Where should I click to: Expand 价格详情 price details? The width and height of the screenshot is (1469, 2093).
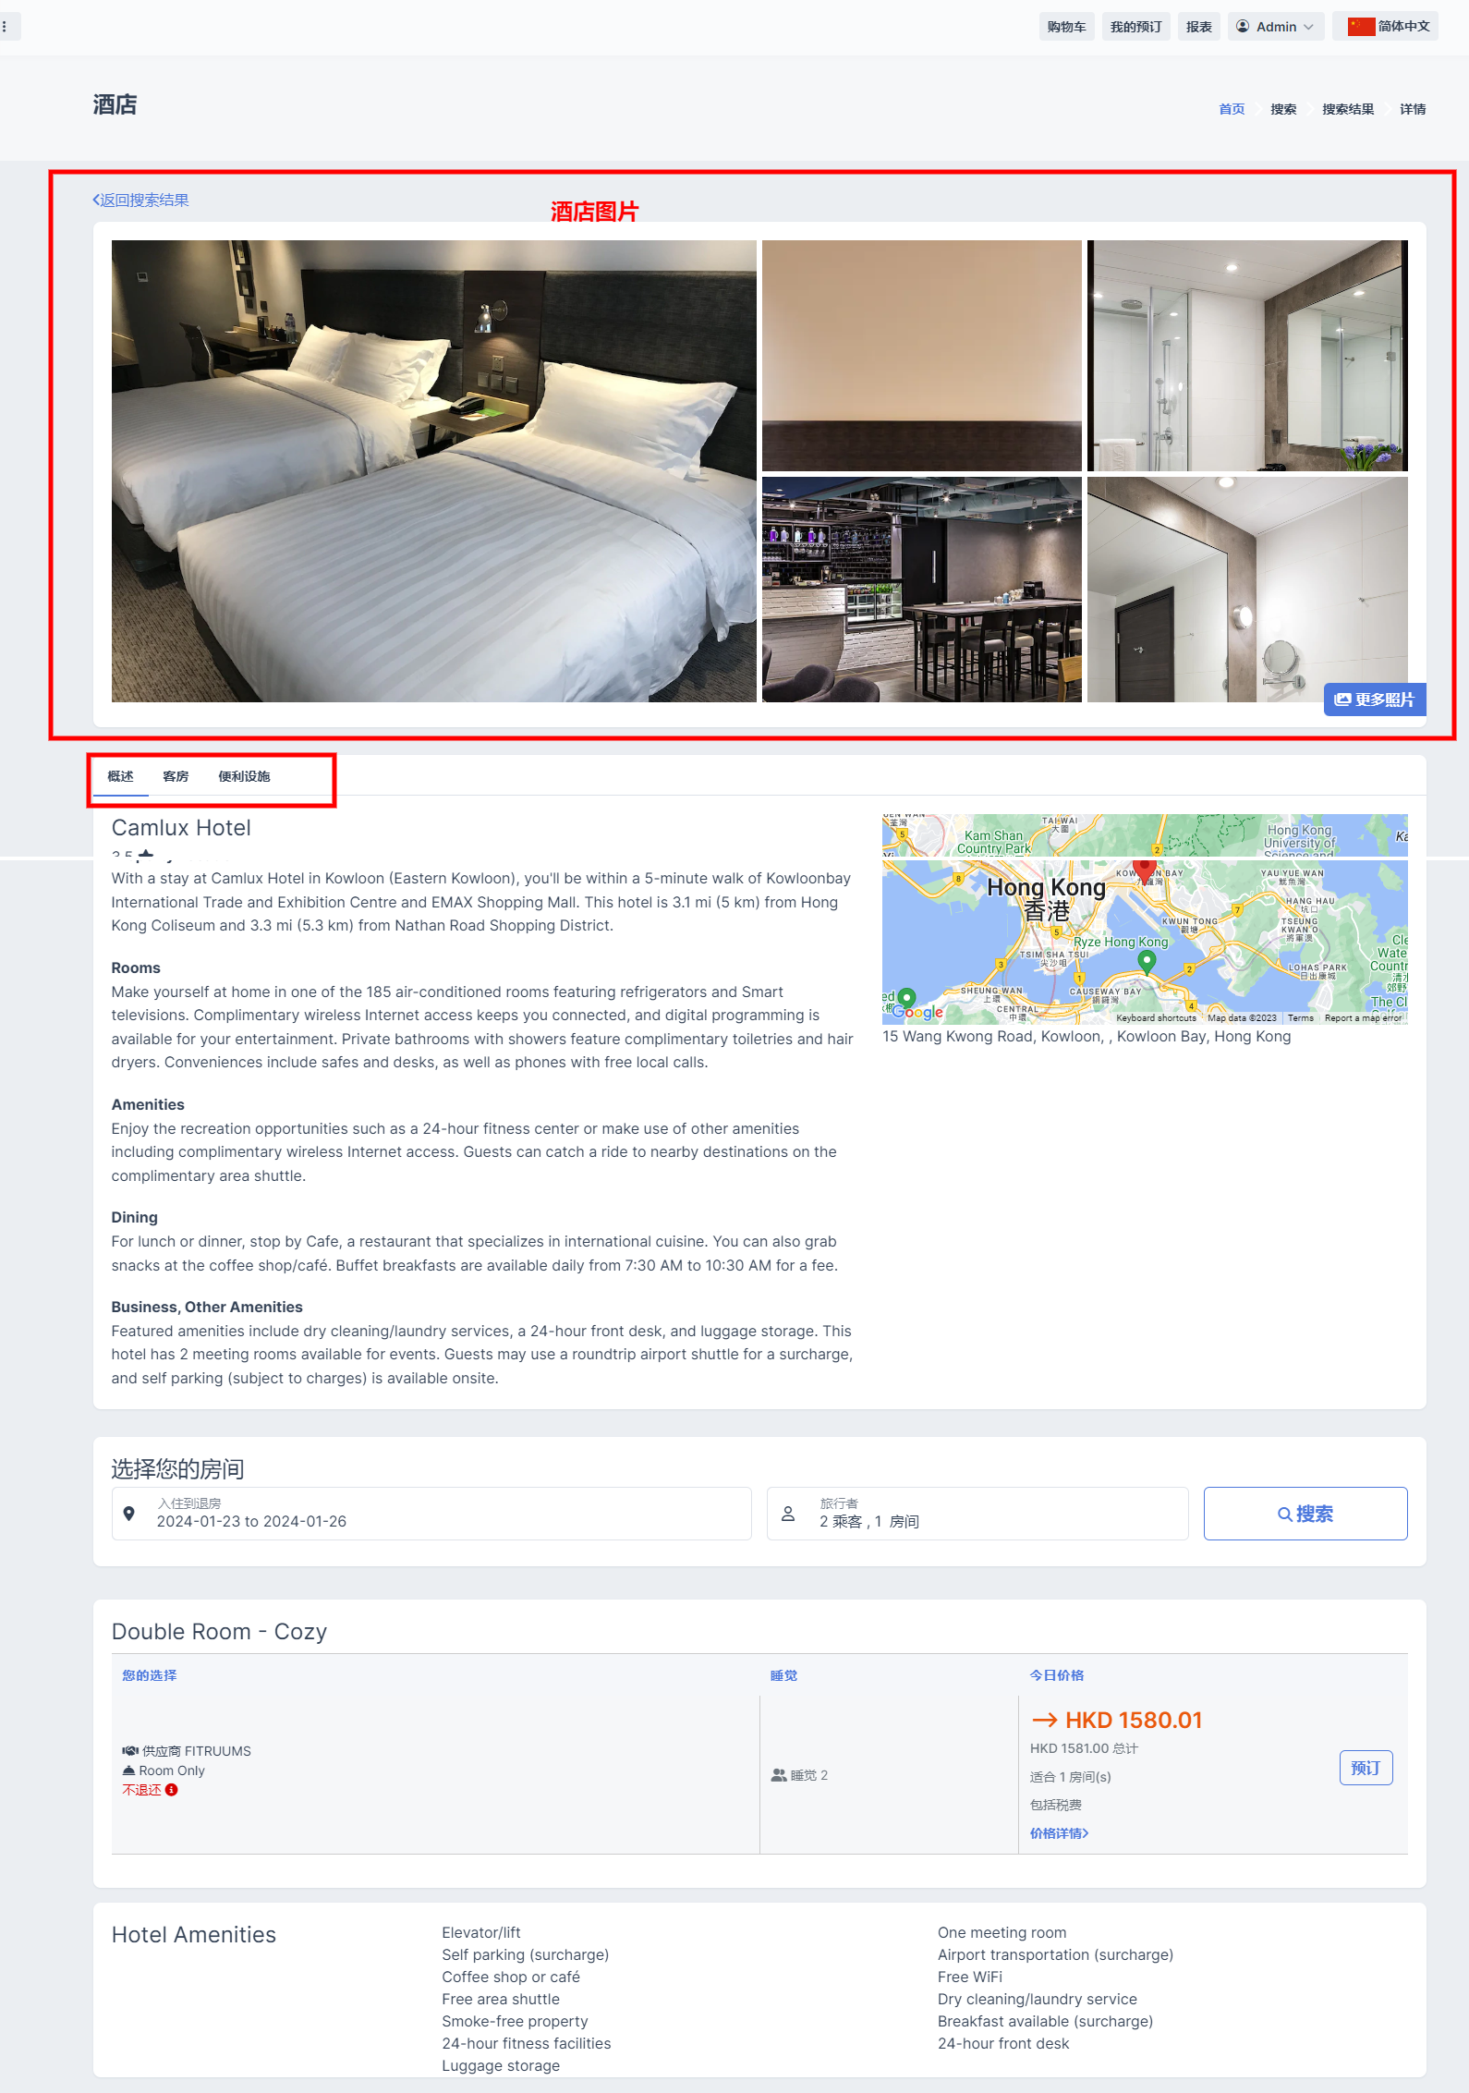[x=1059, y=1833]
